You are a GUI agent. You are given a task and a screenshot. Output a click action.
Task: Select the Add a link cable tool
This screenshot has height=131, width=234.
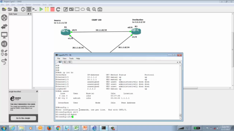point(4,61)
